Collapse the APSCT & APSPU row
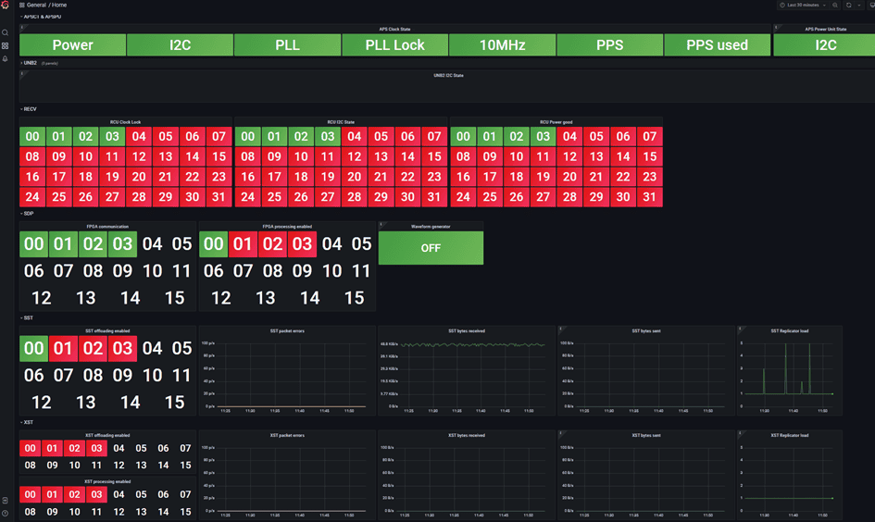This screenshot has width=875, height=522. tap(41, 17)
